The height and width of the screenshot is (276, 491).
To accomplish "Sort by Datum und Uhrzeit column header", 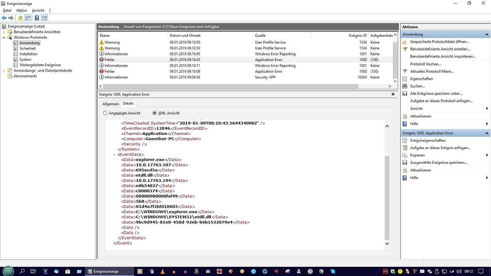I will pyautogui.click(x=210, y=36).
